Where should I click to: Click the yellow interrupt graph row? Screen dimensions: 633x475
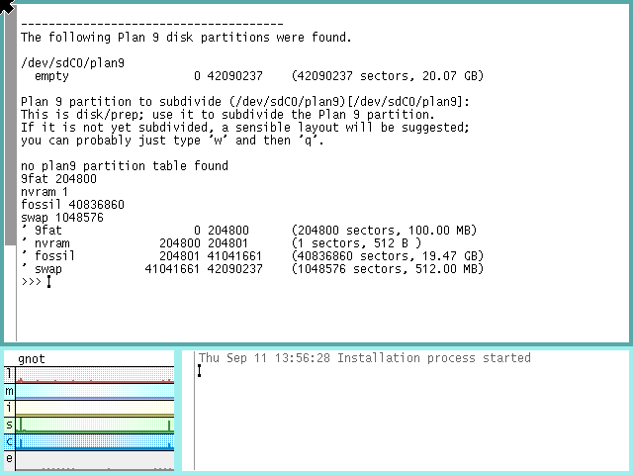tap(95, 409)
